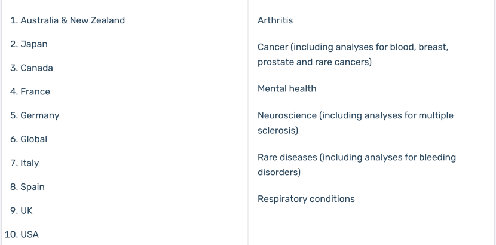Click the Arthritis condition text
496x245 pixels.
(275, 20)
